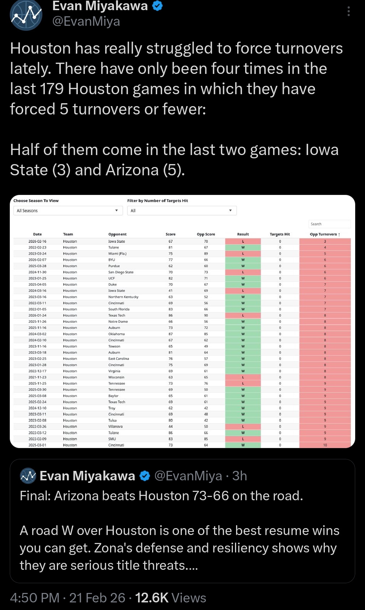Click the @EvanMiya handle at top
This screenshot has width=365, height=610.
tap(86, 22)
